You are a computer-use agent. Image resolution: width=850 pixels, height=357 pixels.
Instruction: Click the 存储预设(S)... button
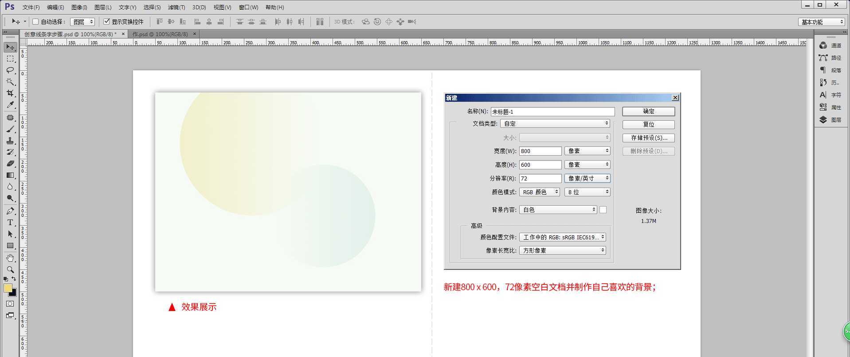pos(648,138)
